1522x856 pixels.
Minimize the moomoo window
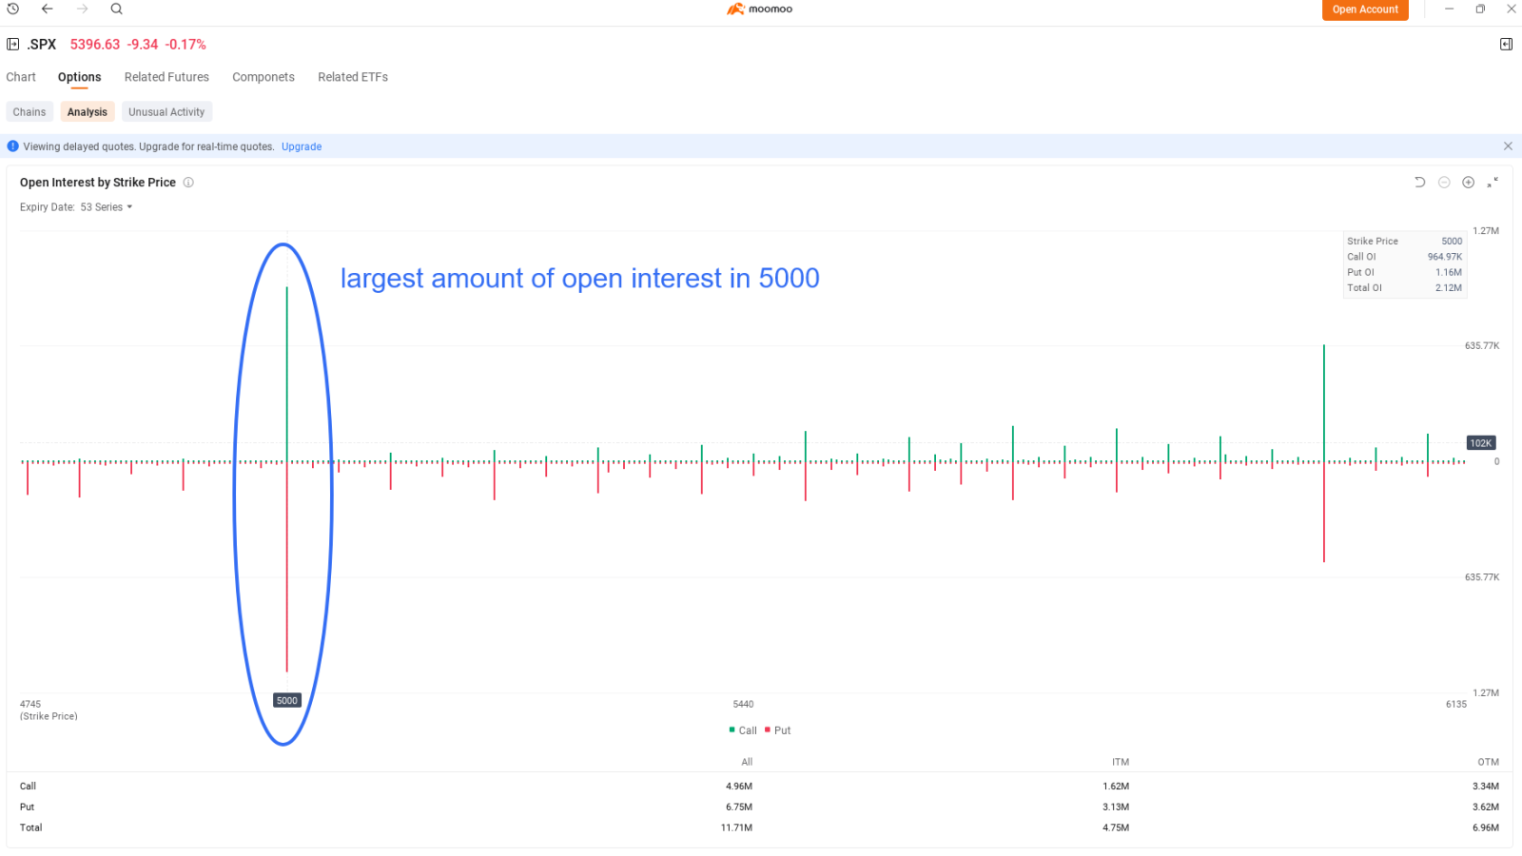click(x=1449, y=9)
